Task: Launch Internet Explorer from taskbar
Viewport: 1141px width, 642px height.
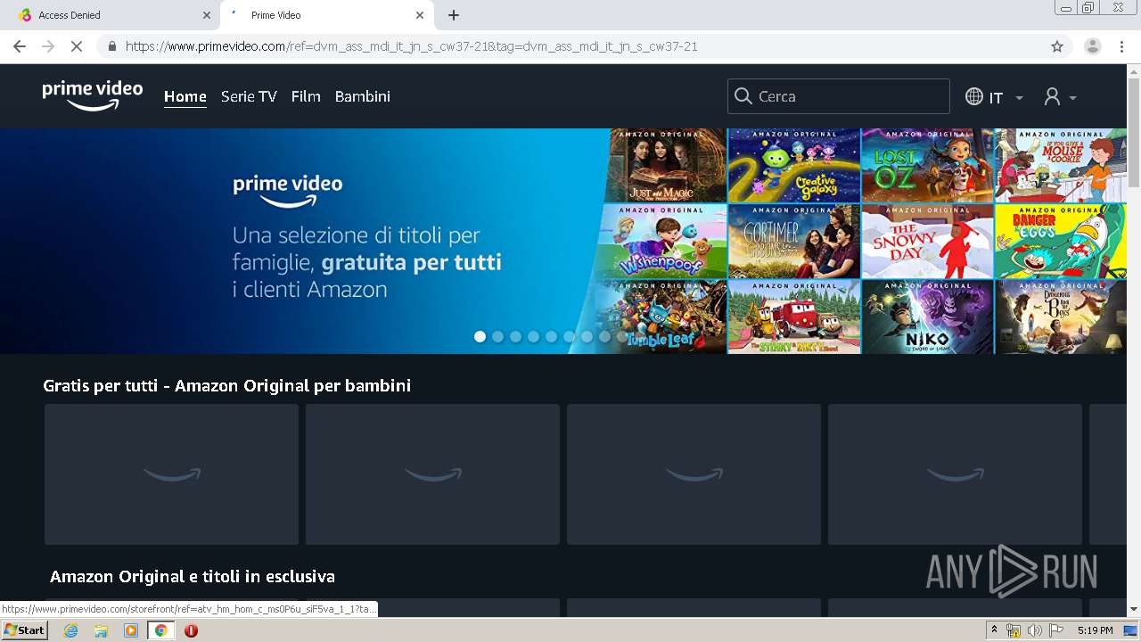Action: coord(71,630)
